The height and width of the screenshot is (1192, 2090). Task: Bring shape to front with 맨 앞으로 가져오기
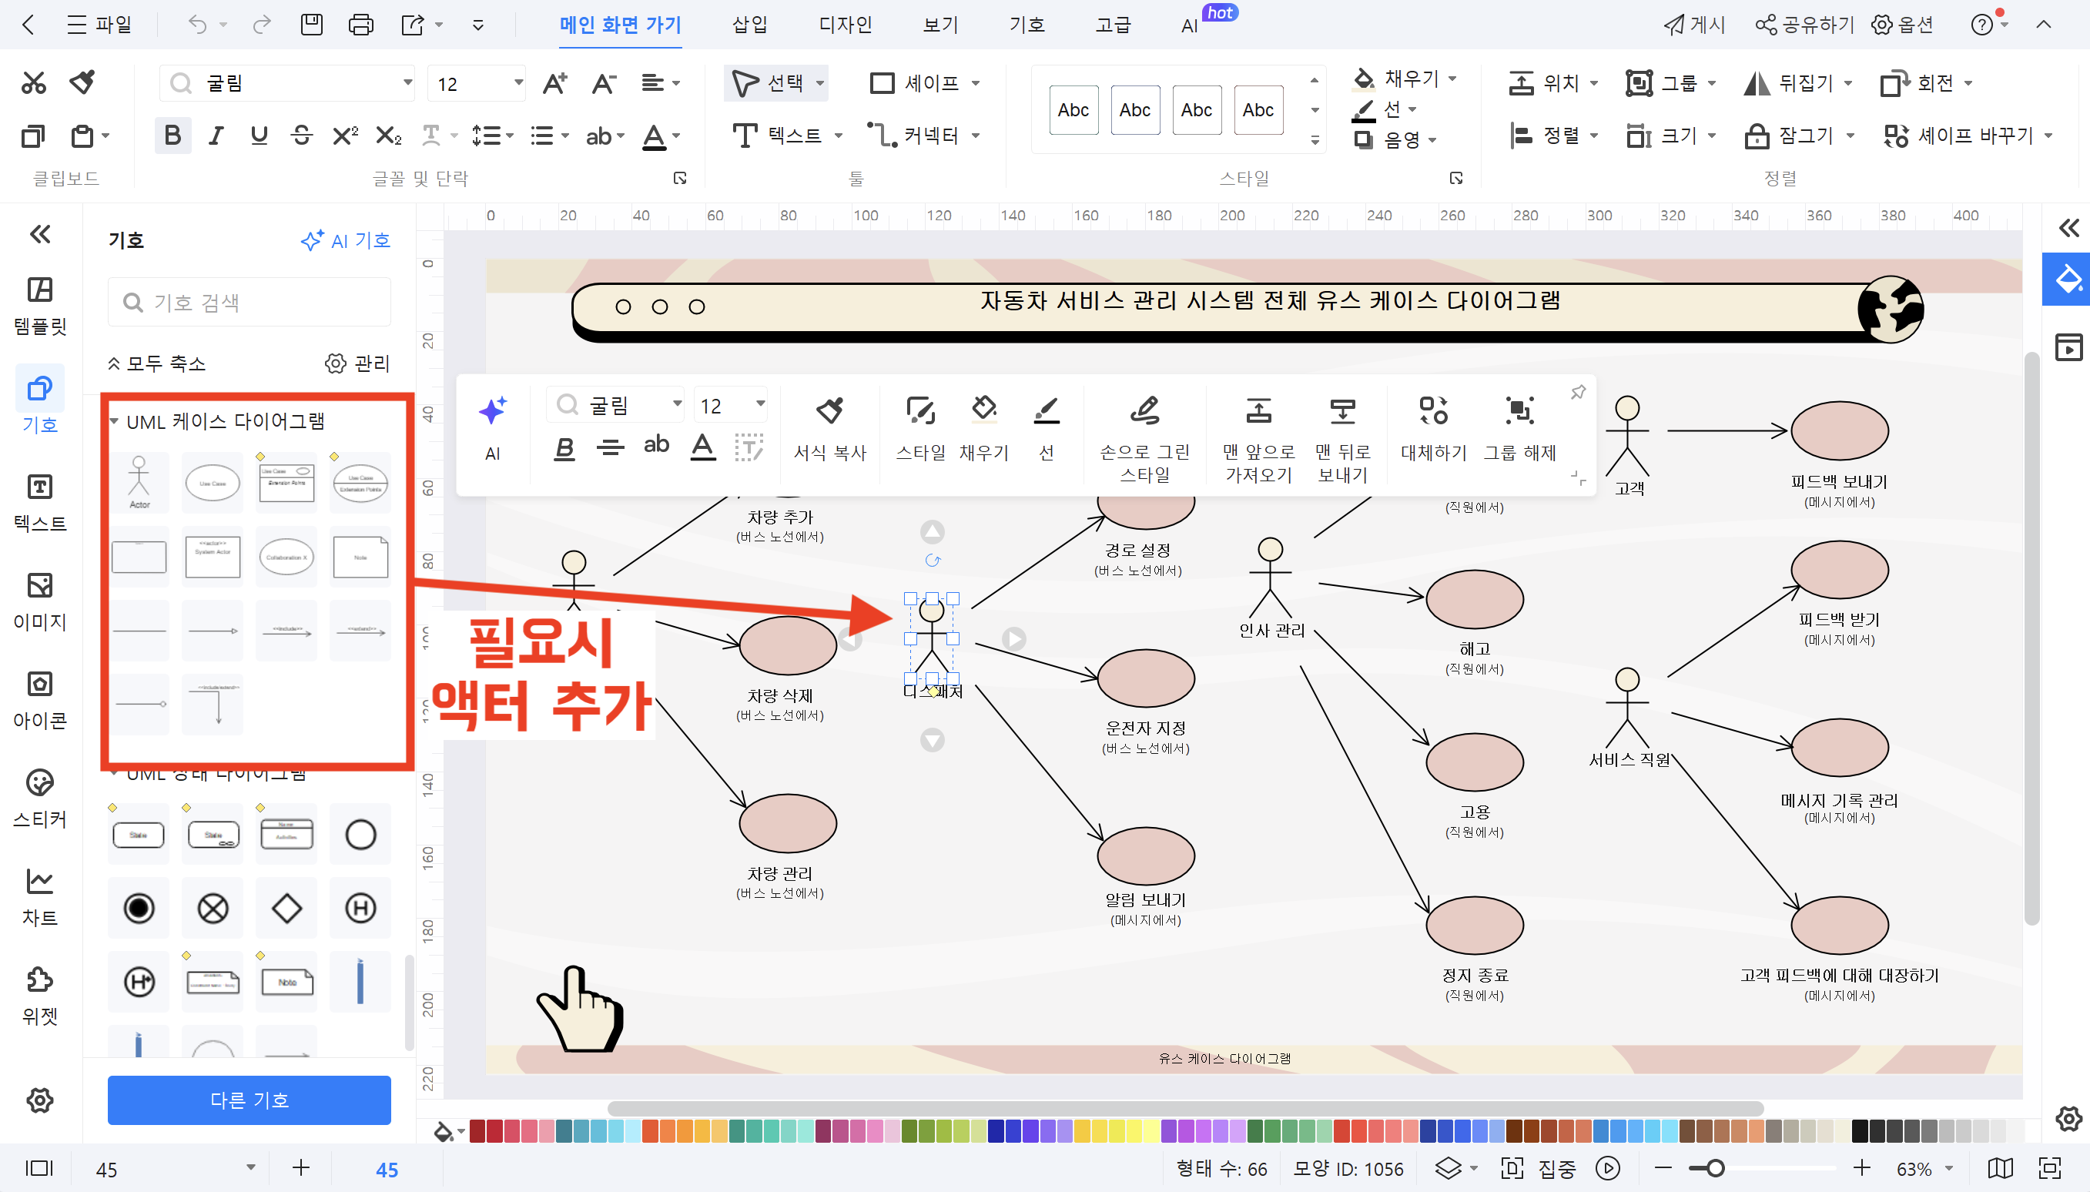[x=1258, y=434]
